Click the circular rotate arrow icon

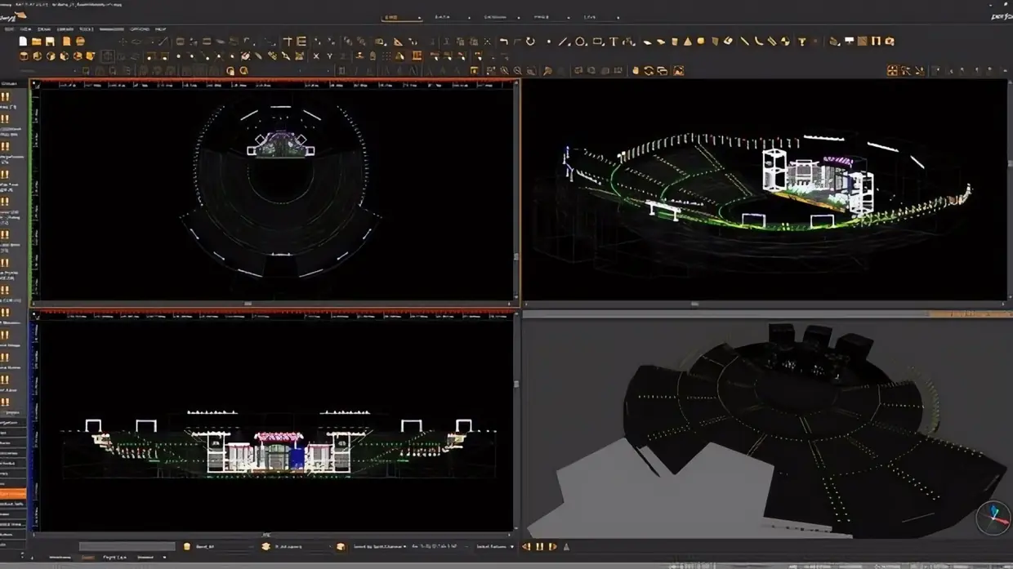click(530, 41)
